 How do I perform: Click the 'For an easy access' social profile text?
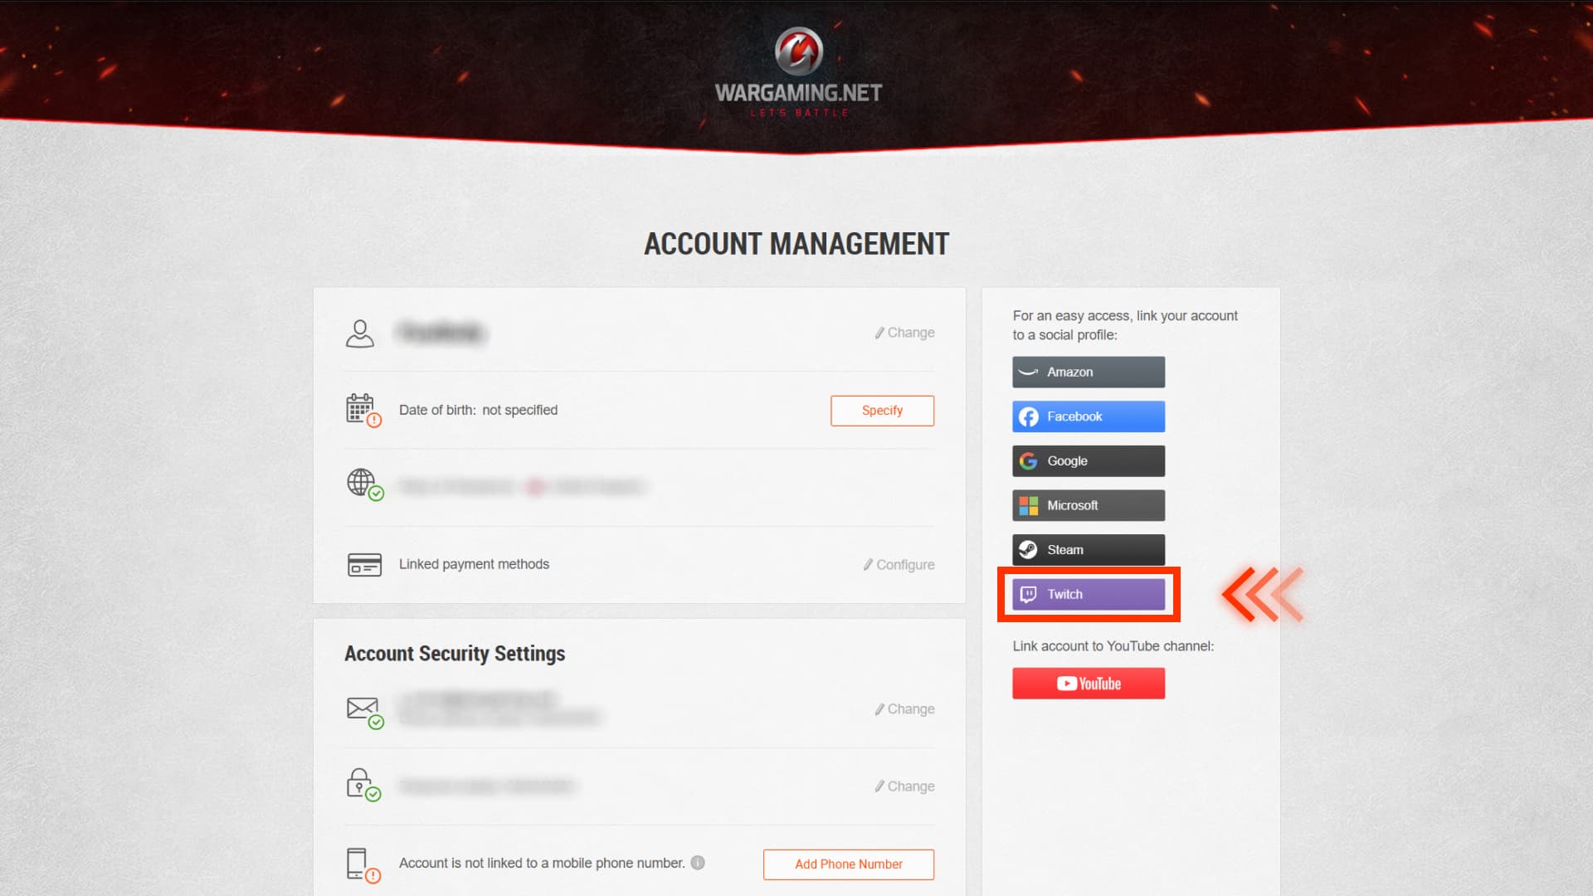point(1125,325)
